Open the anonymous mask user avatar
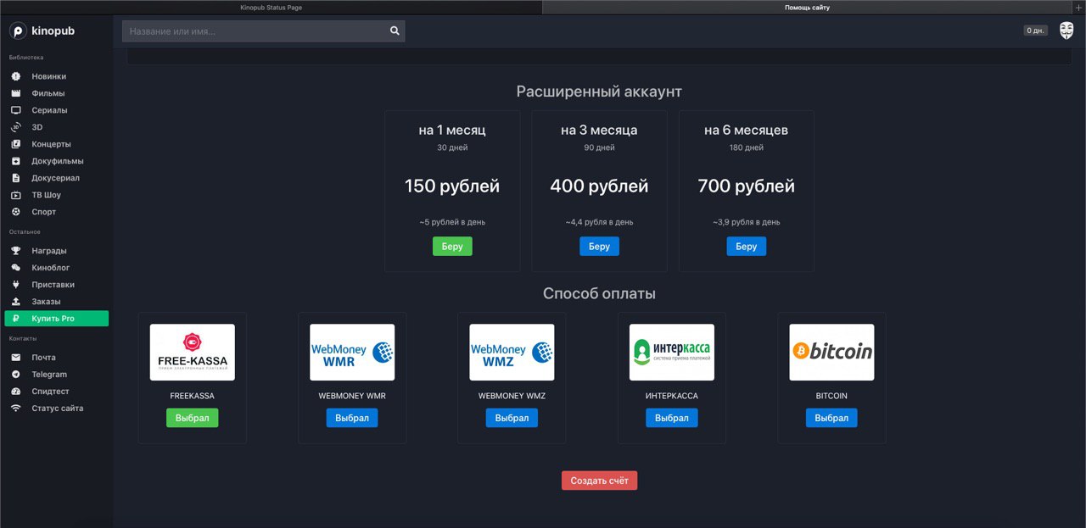1086x528 pixels. [1066, 31]
